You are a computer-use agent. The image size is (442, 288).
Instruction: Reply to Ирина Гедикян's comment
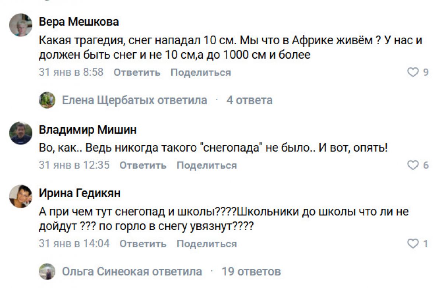143,243
